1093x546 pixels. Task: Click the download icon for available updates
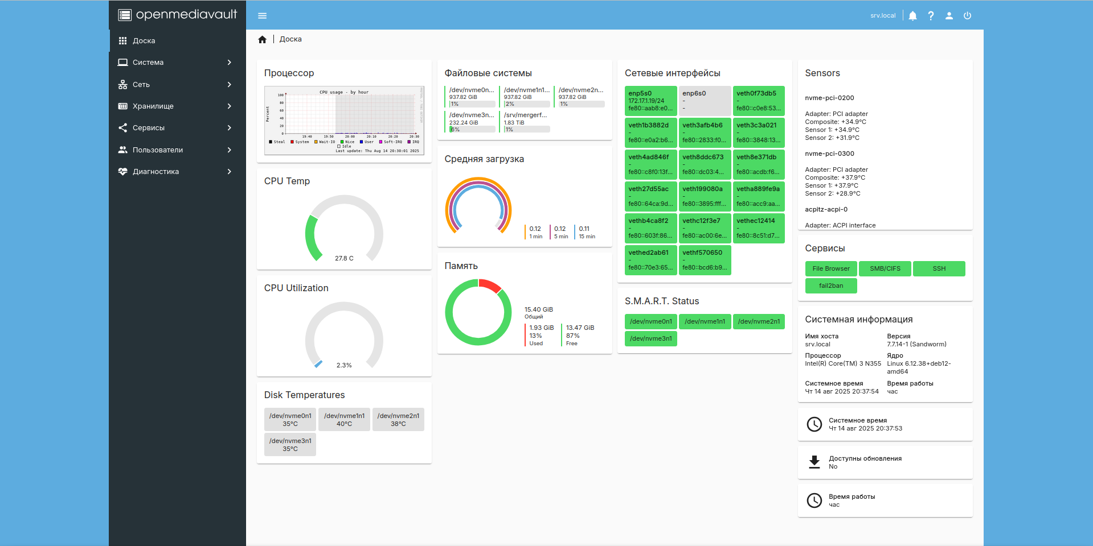pyautogui.click(x=814, y=462)
